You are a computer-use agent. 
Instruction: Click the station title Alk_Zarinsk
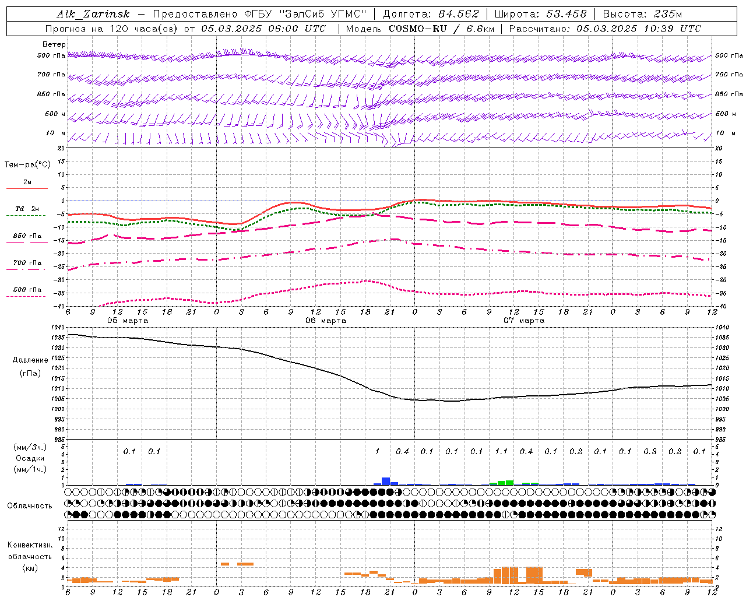pyautogui.click(x=93, y=15)
